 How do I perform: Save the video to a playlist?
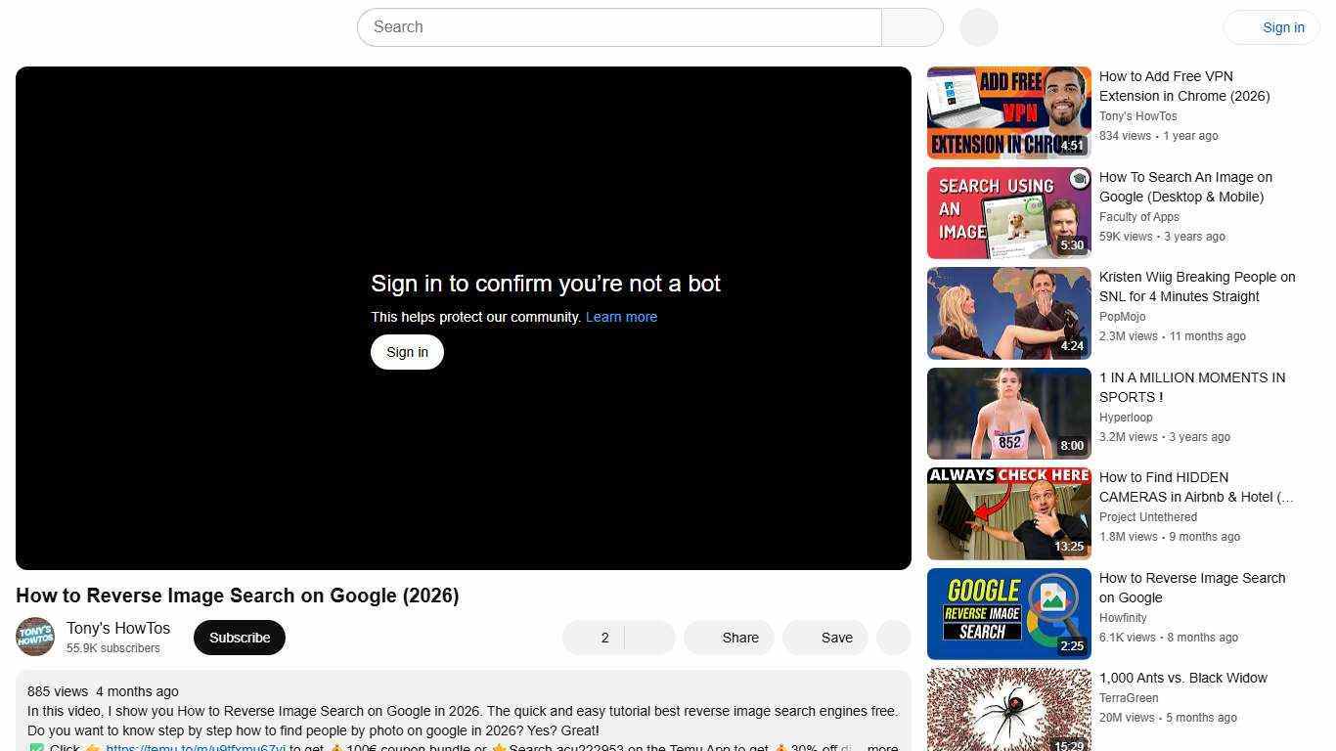click(x=824, y=637)
